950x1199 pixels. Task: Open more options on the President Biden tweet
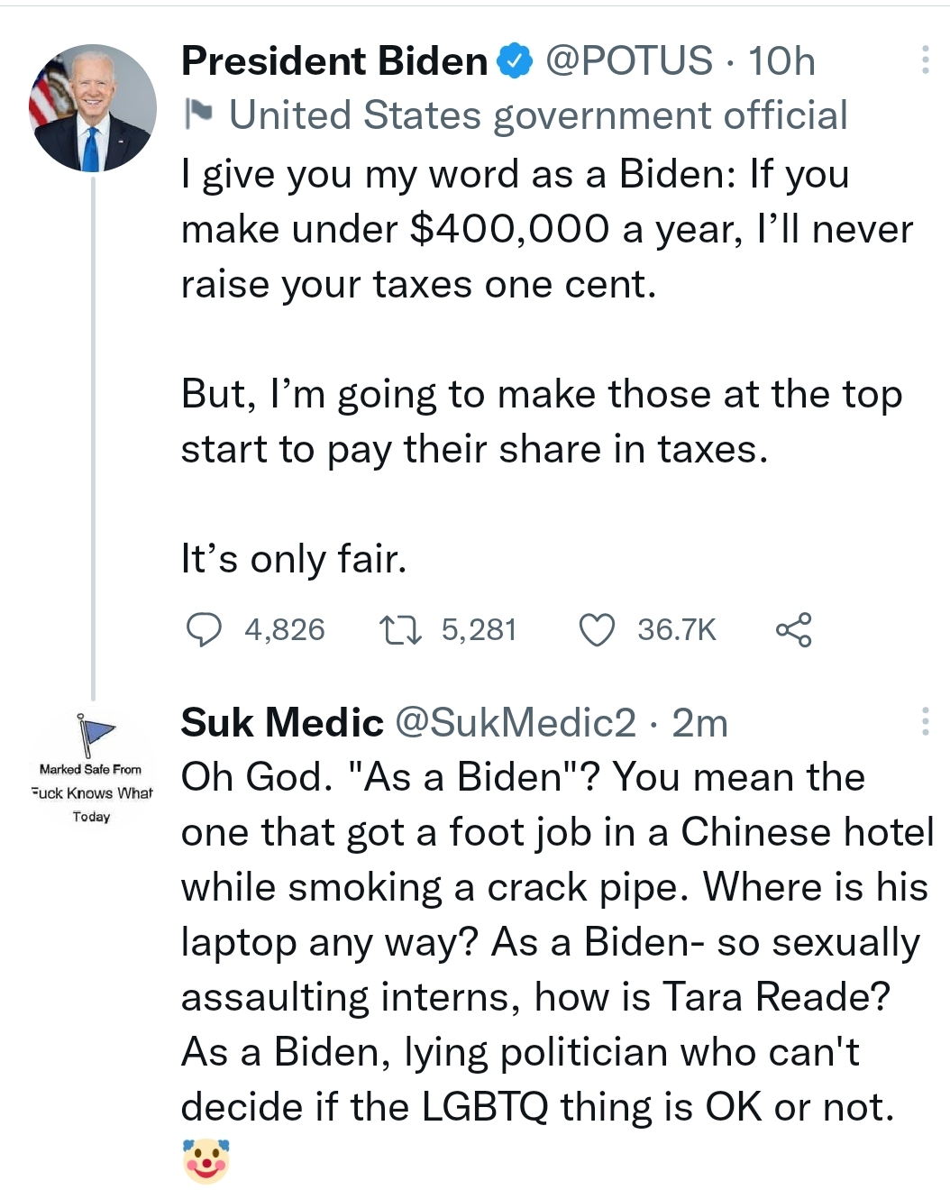[x=925, y=59]
